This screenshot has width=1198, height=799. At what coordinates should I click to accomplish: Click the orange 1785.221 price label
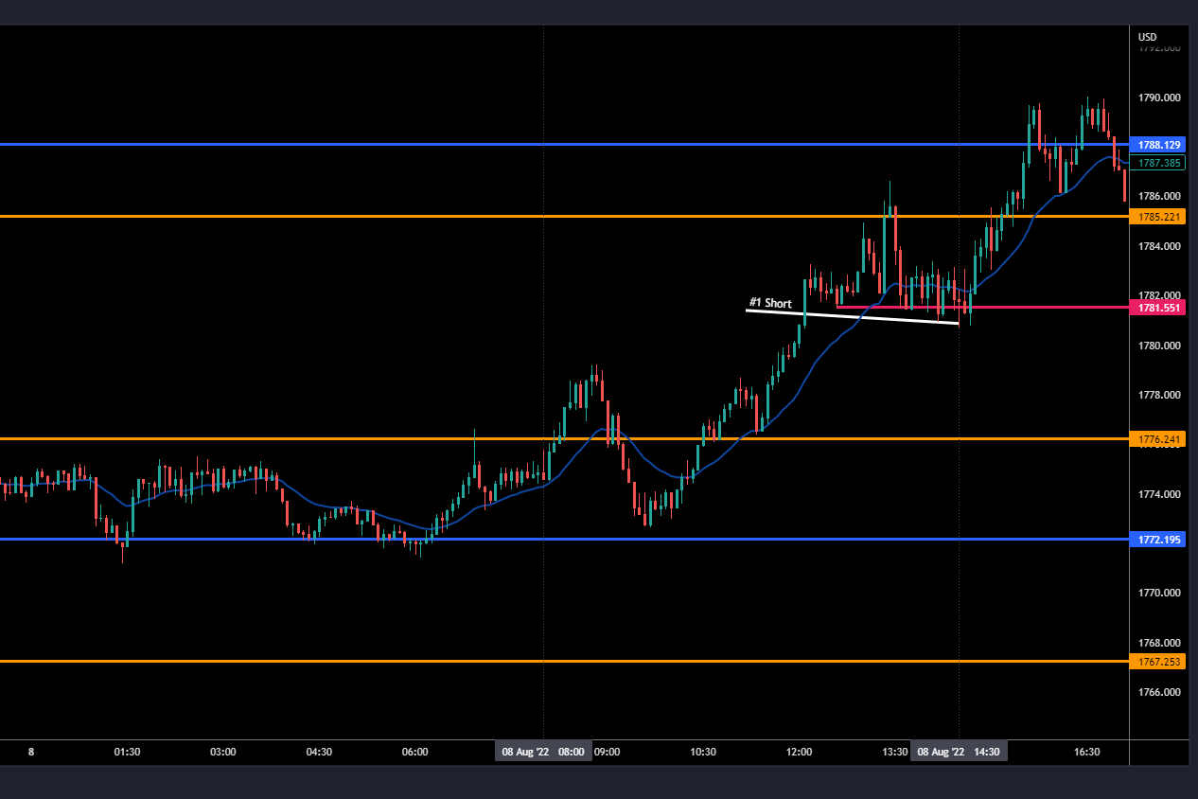coord(1158,217)
